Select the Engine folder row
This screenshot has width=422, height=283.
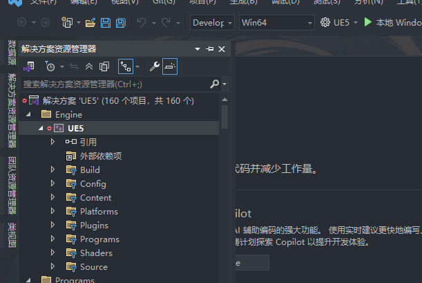click(119, 115)
